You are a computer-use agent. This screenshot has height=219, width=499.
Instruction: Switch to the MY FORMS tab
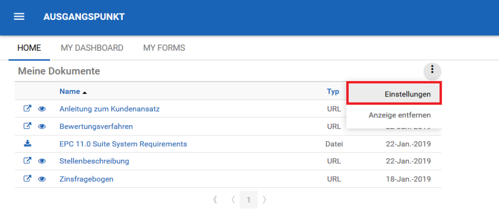pos(164,48)
